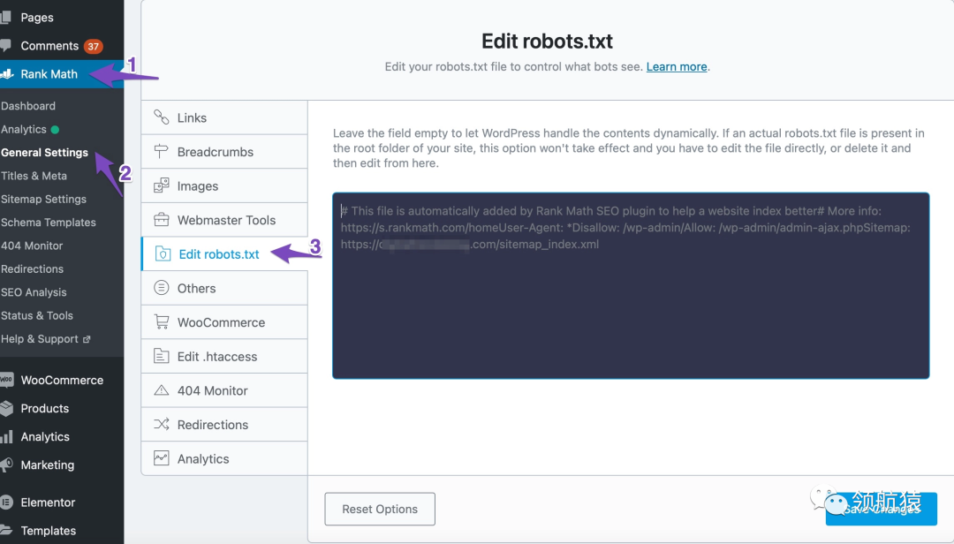Follow the Learn more link
The image size is (954, 544).
click(677, 66)
